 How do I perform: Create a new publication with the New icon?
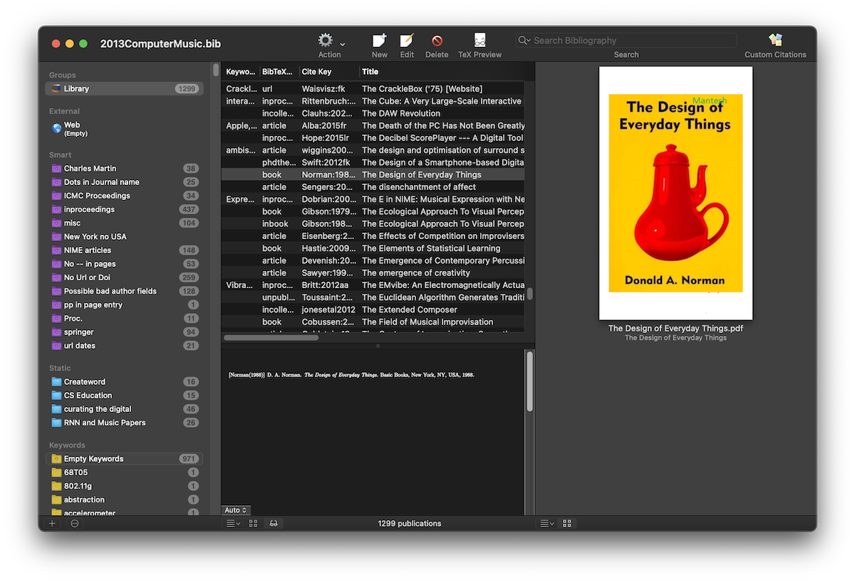[x=379, y=41]
